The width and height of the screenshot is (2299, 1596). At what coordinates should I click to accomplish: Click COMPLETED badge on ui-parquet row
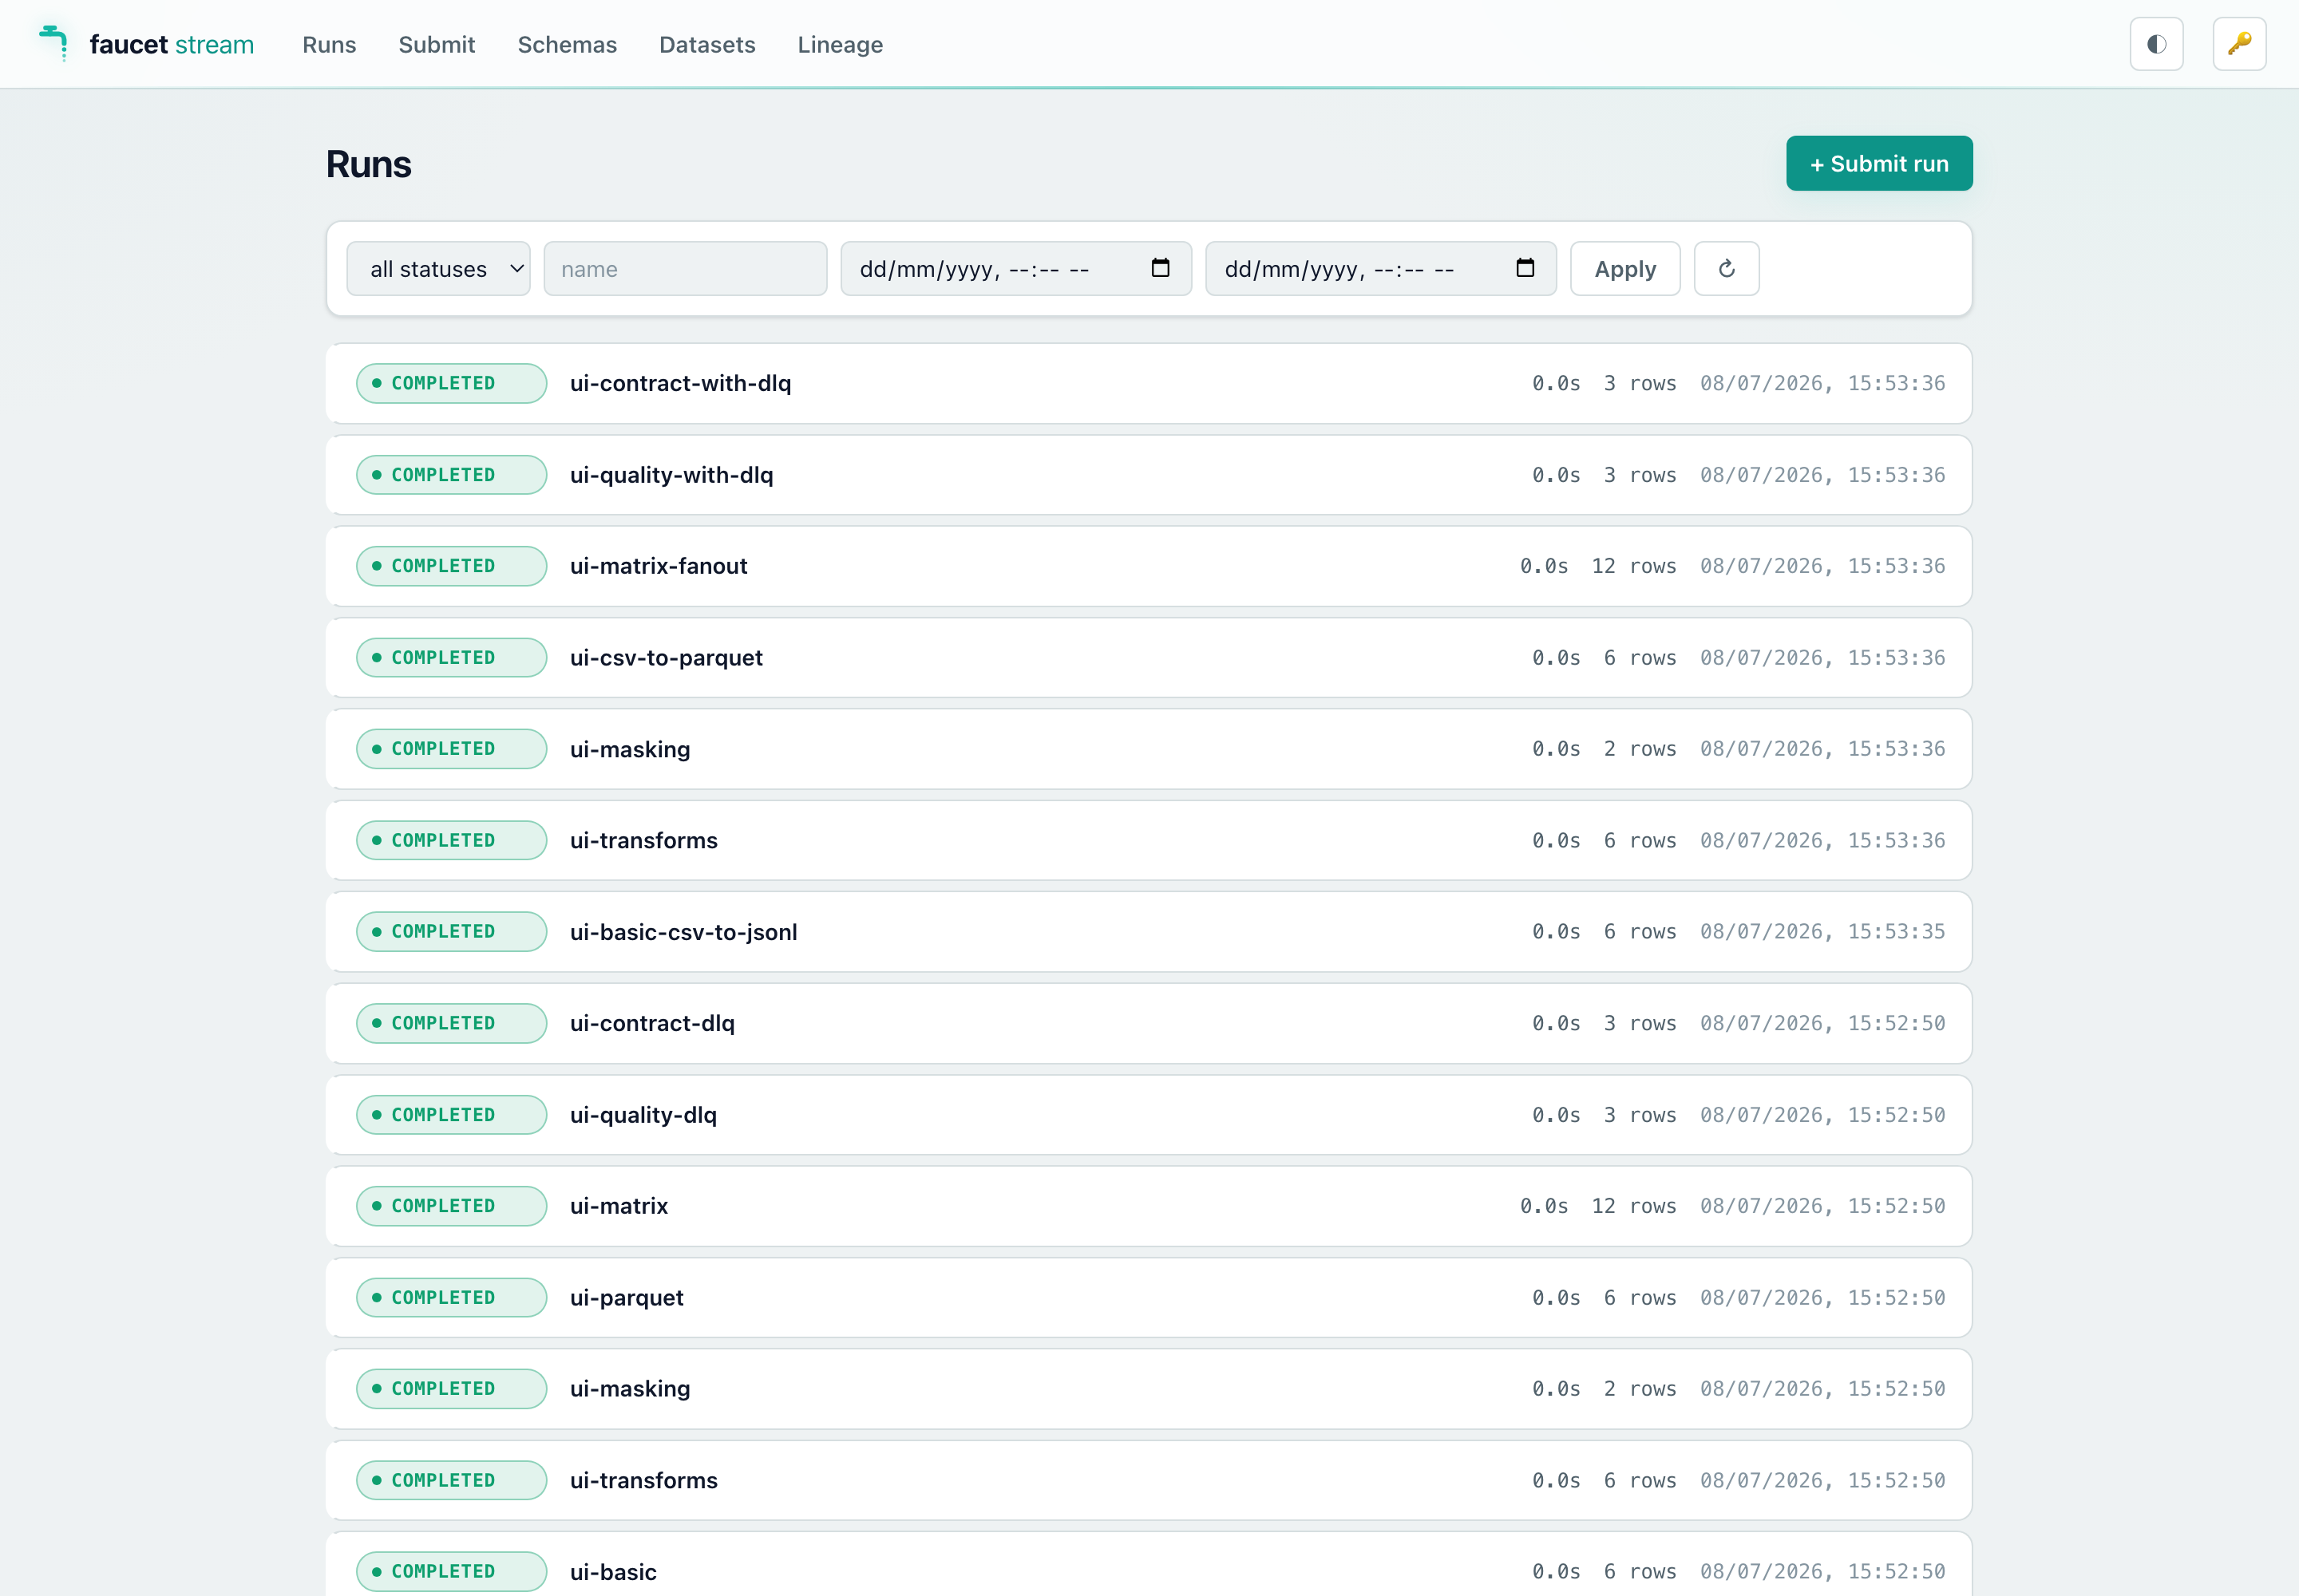point(451,1297)
